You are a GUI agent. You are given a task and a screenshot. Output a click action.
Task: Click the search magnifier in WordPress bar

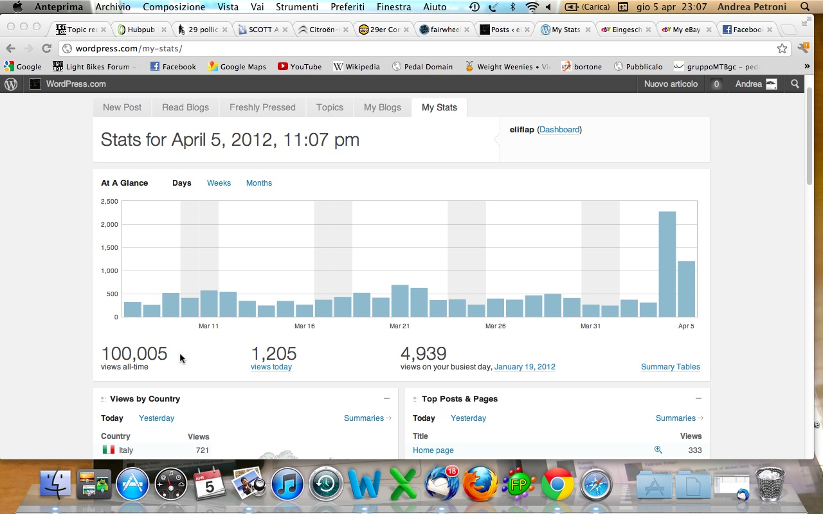click(795, 84)
